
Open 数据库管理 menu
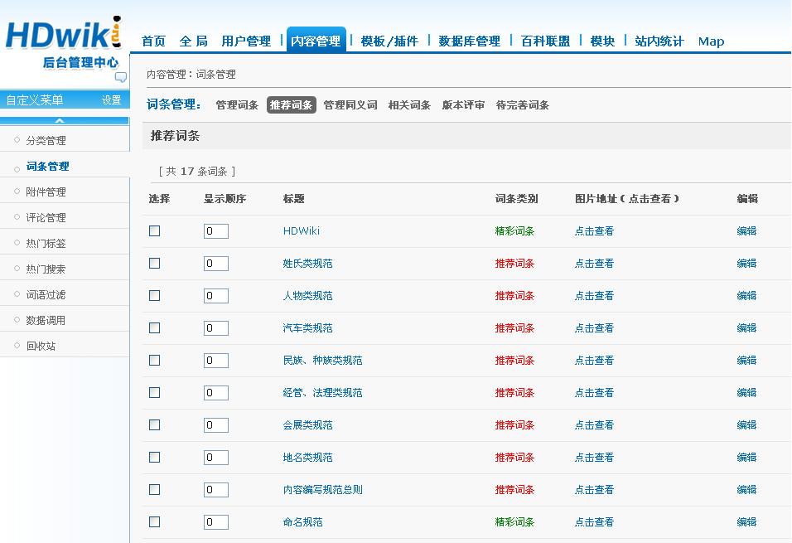(469, 41)
